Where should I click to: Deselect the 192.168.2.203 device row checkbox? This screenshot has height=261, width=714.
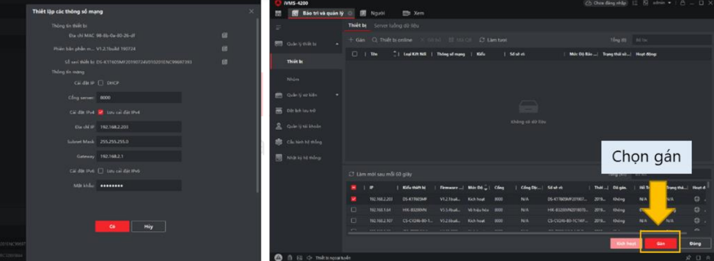pyautogui.click(x=354, y=199)
